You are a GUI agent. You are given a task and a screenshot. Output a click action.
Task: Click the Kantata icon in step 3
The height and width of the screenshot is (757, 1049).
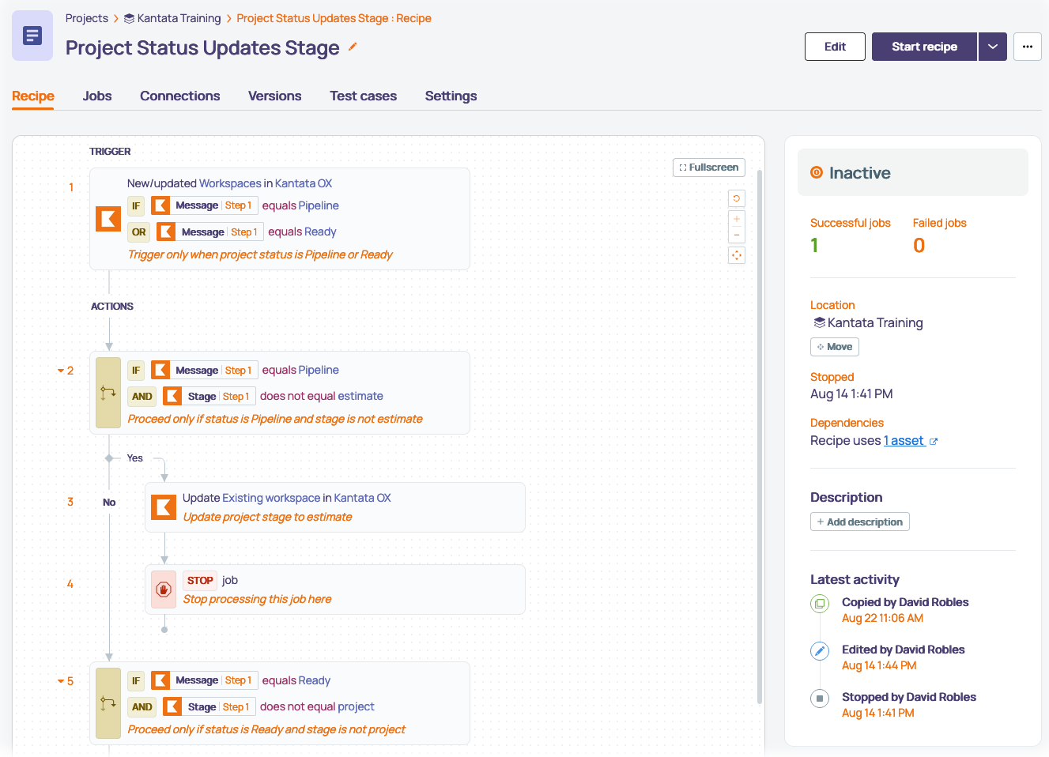(x=164, y=507)
